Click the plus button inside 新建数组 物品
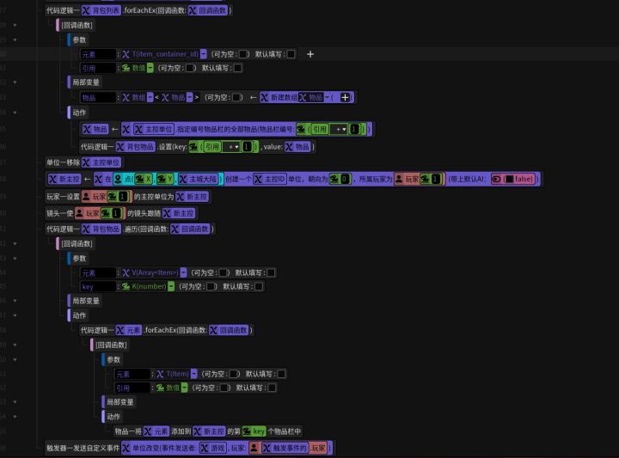This screenshot has height=458, width=619. tap(345, 97)
